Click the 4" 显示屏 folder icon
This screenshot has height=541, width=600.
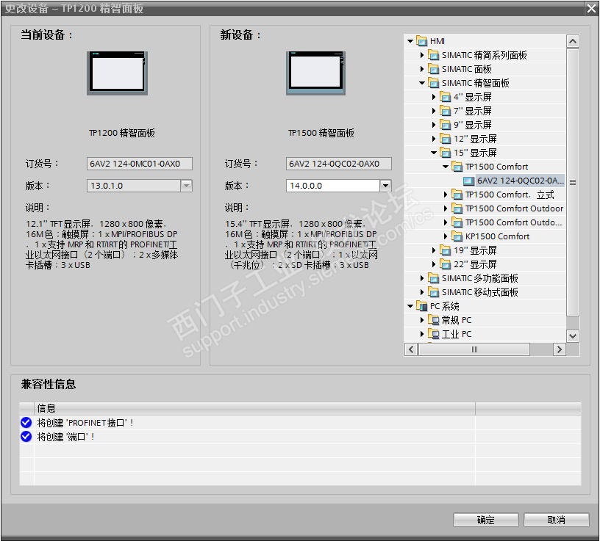(445, 97)
